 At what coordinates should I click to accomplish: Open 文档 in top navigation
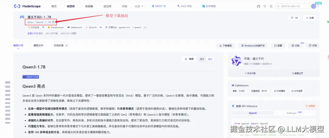(124, 6)
